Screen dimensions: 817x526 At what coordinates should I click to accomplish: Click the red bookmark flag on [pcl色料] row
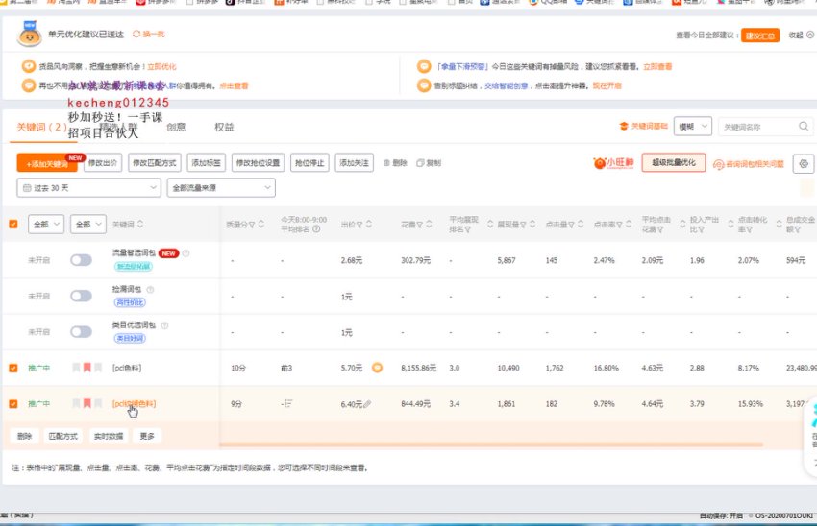pos(87,367)
